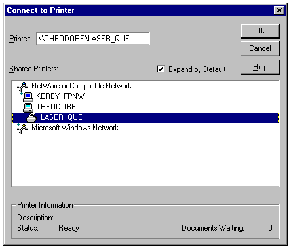
Task: Select the KERBY_FPNW tree entry
Action: (60, 96)
